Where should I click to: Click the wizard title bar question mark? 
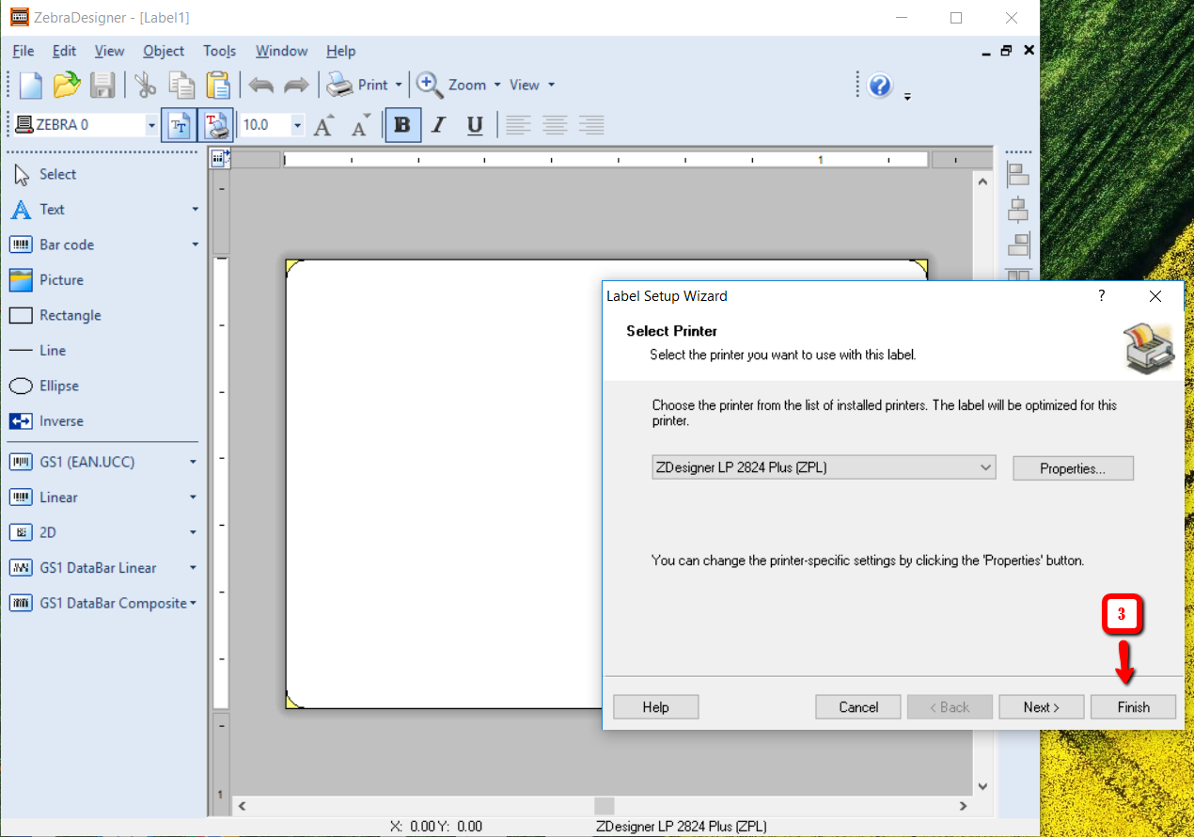(x=1102, y=295)
